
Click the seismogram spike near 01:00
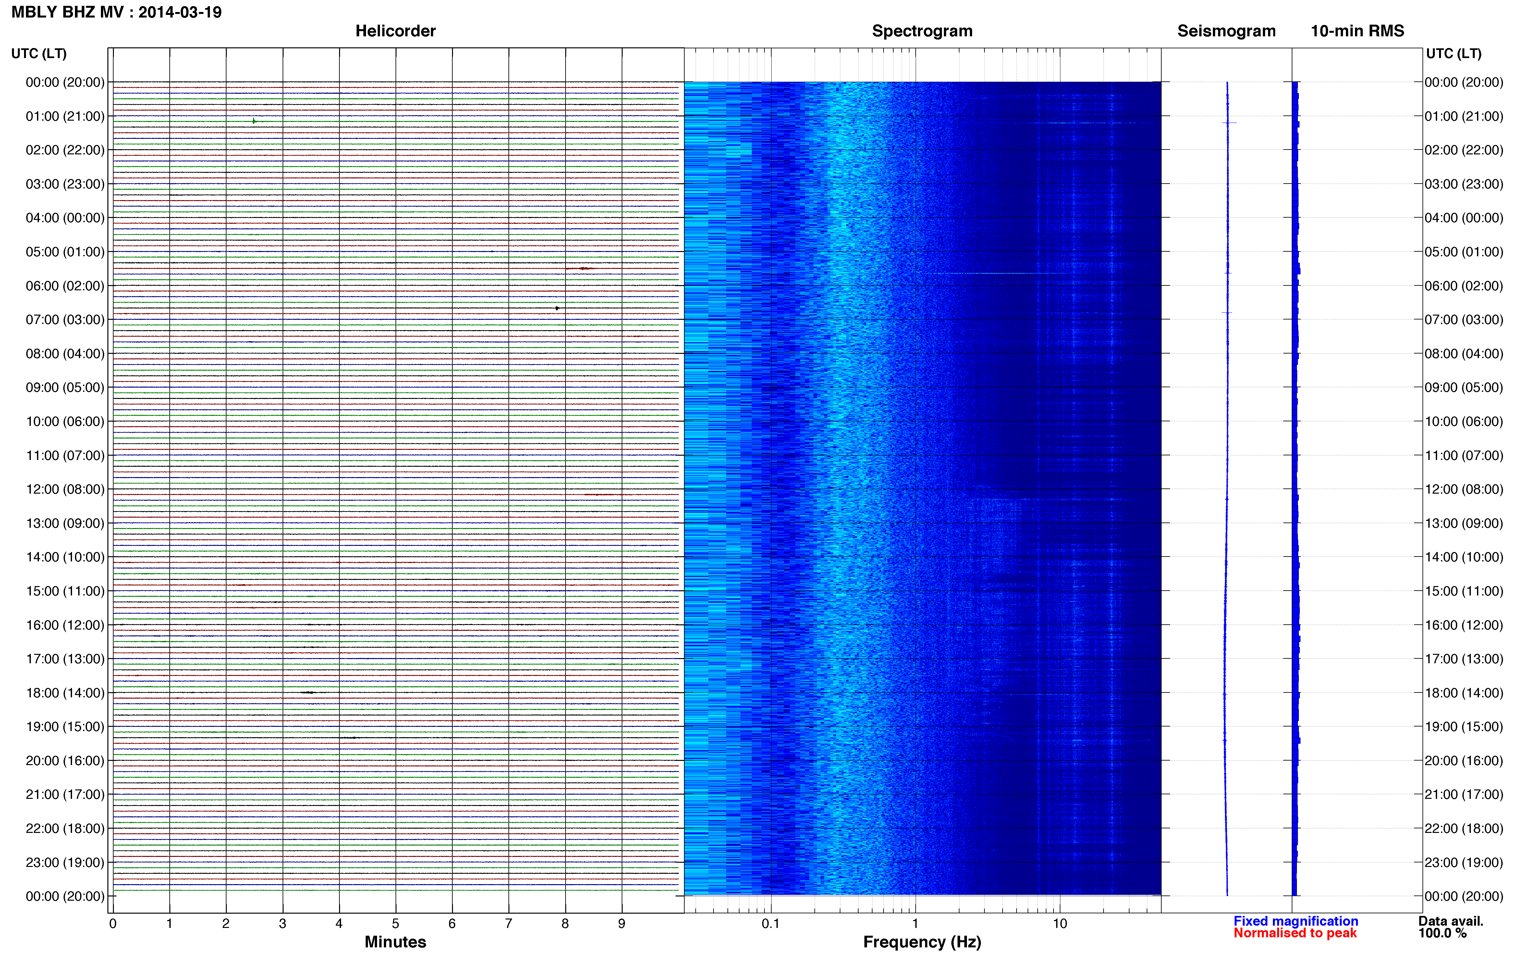pyautogui.click(x=1229, y=123)
